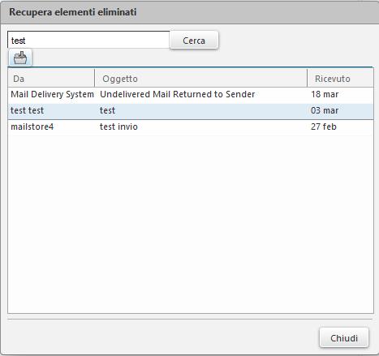Screen dimensions: 379x356
Task: Sort by the Da column header
Action: coord(51,79)
